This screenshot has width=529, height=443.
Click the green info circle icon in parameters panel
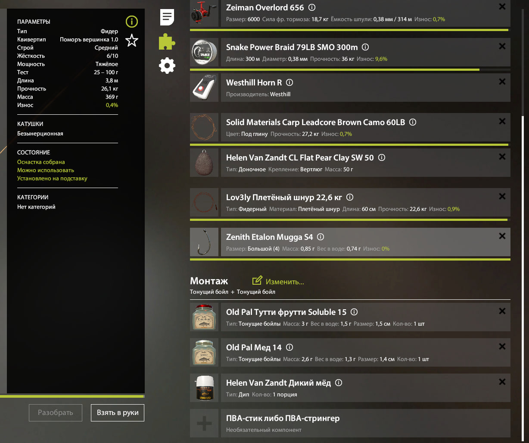point(132,21)
